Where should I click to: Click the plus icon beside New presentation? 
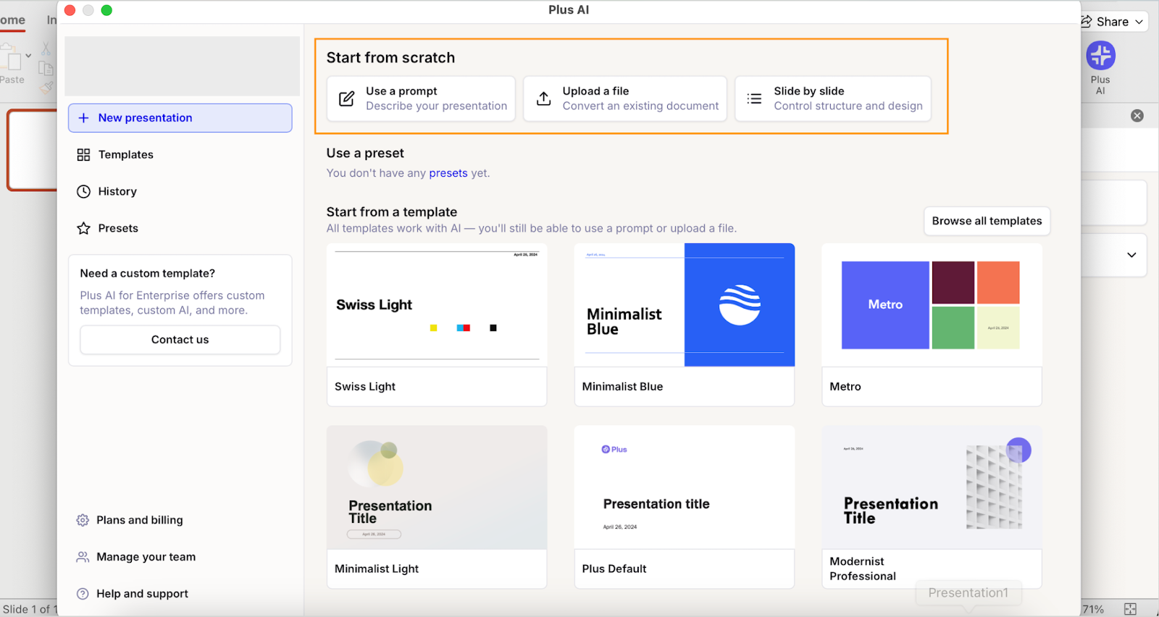click(x=83, y=118)
